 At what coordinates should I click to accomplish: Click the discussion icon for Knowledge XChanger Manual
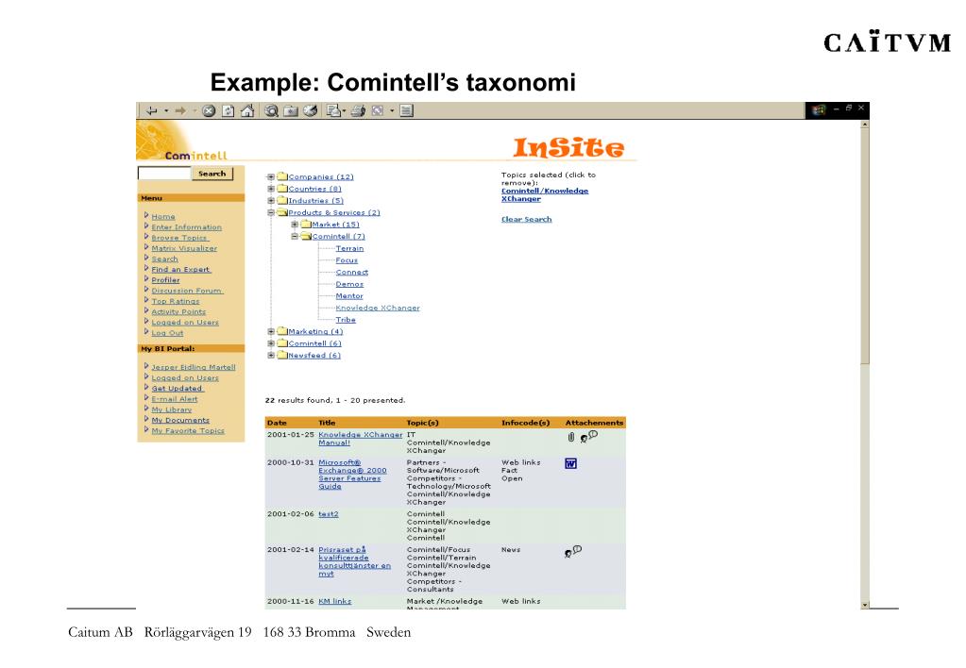pyautogui.click(x=588, y=437)
